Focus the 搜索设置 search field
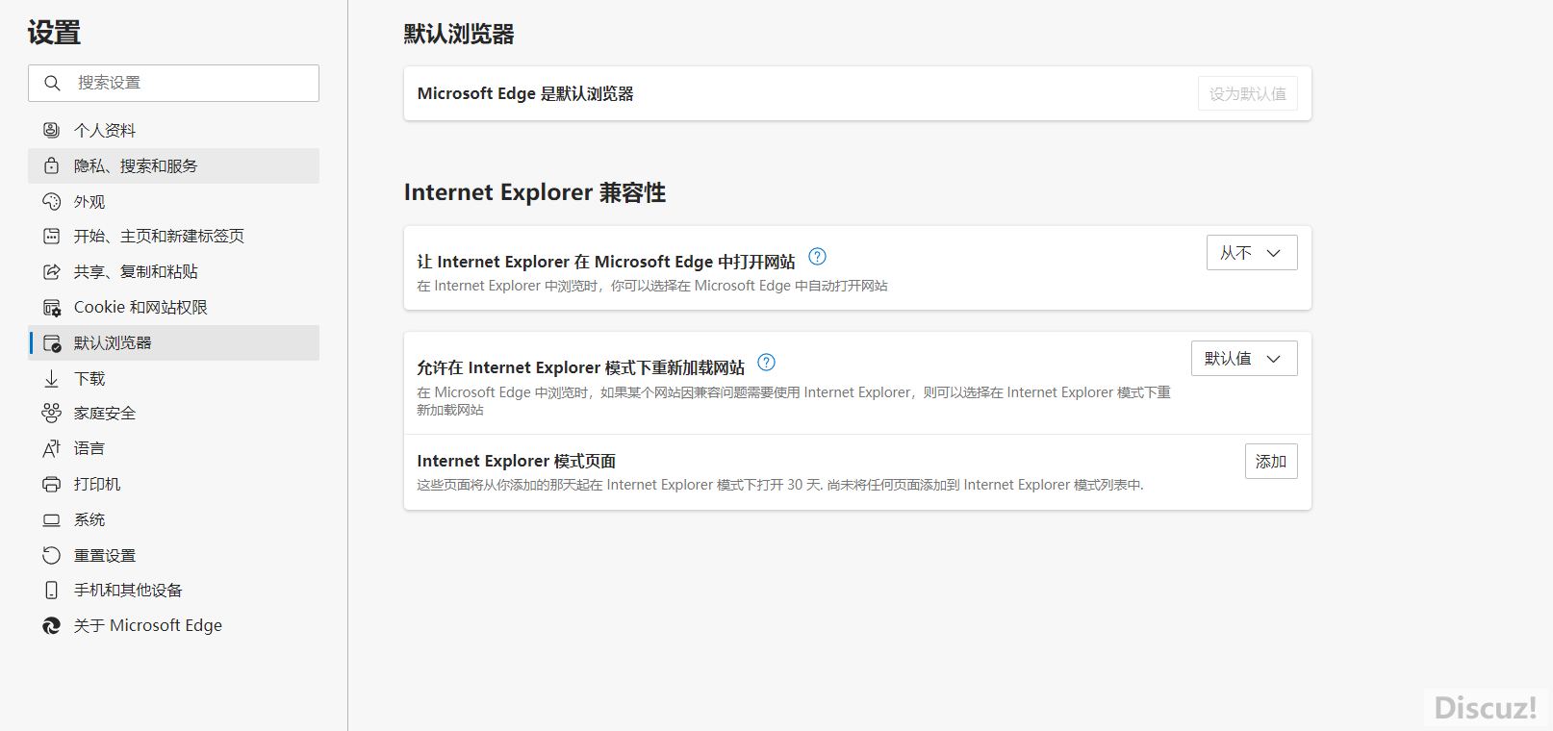This screenshot has height=731, width=1553. pyautogui.click(x=174, y=83)
